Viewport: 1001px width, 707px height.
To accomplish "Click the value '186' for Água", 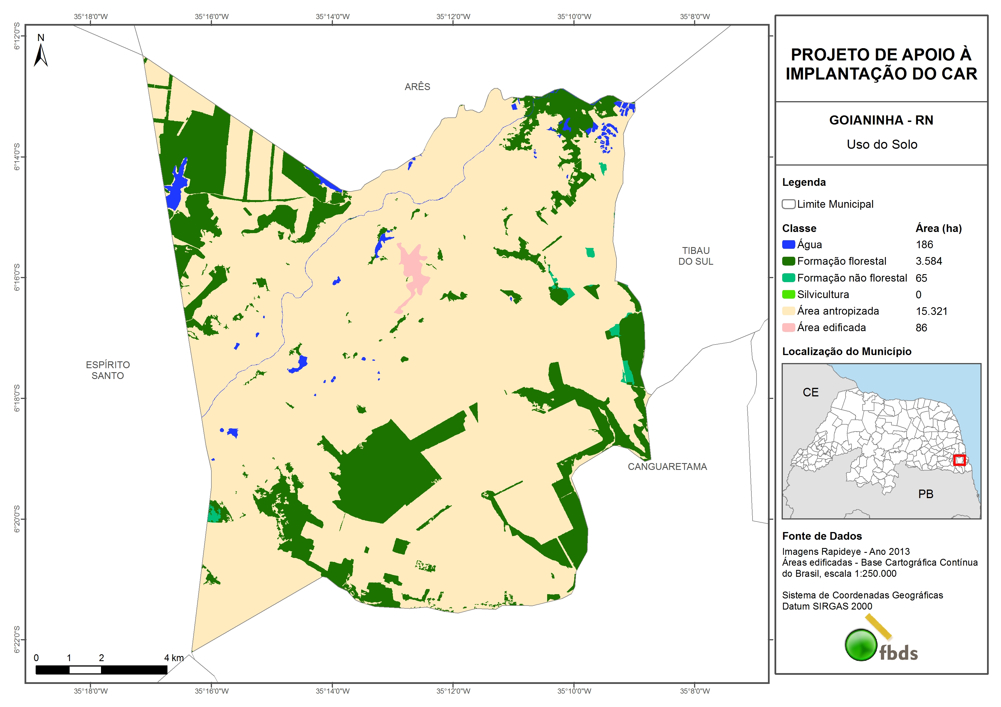I will [x=924, y=245].
